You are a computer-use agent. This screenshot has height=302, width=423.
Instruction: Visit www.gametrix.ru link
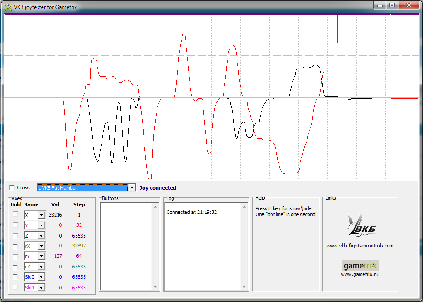360,274
